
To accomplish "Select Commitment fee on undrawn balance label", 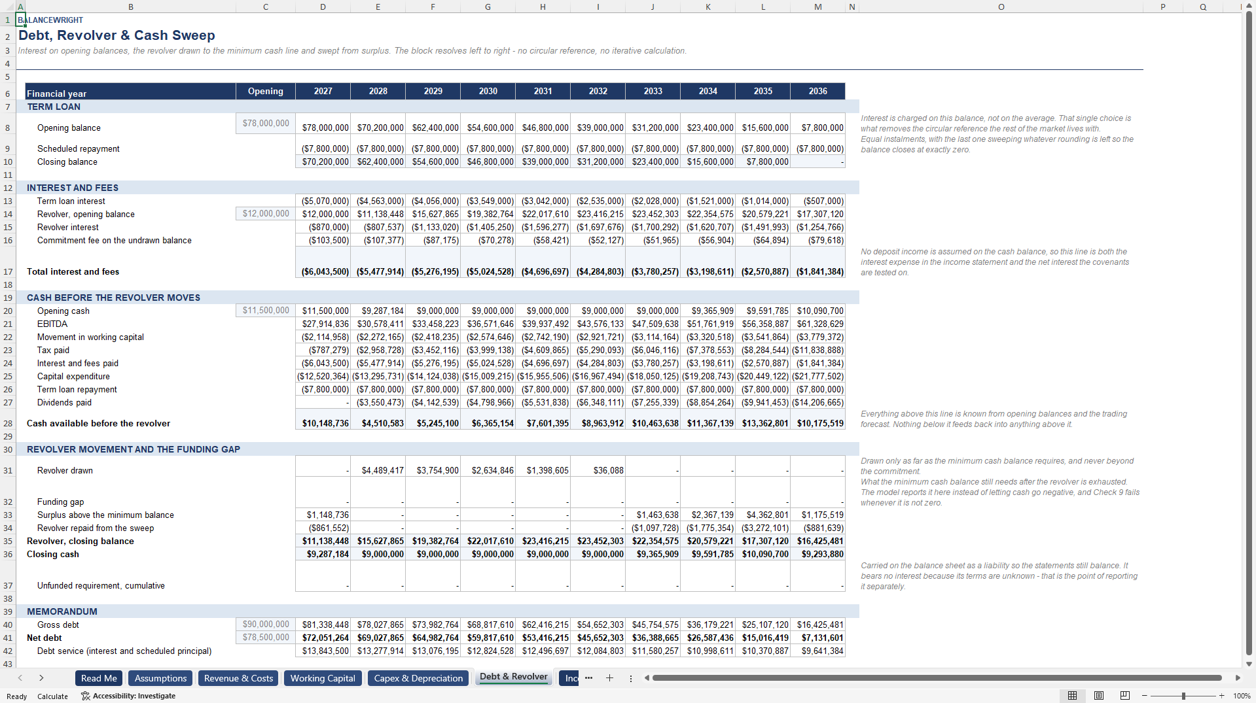I will tap(115, 240).
